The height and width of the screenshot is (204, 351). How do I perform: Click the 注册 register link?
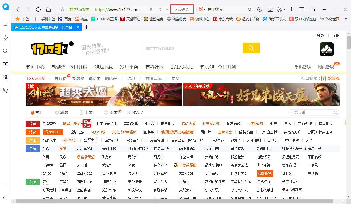click(336, 35)
